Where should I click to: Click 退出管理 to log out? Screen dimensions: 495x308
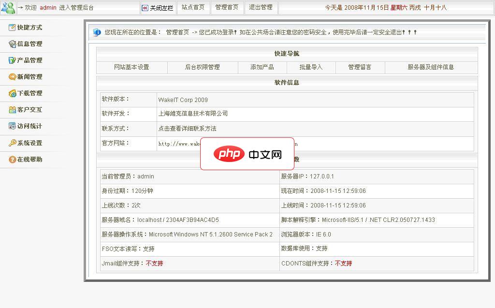(261, 7)
